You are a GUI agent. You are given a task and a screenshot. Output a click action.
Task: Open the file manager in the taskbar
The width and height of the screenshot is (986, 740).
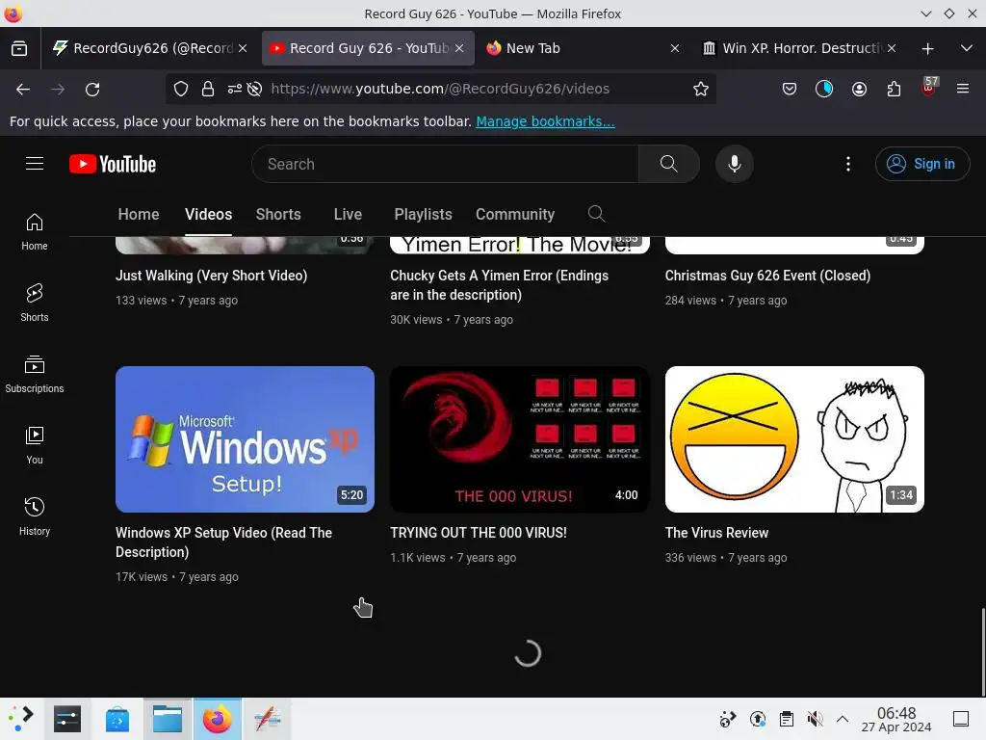(x=168, y=719)
